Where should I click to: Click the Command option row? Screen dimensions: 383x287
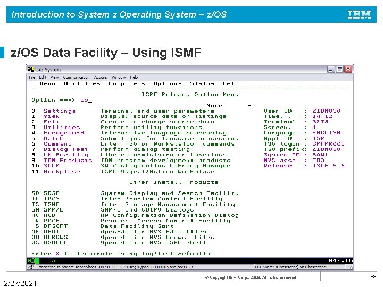coord(133,144)
